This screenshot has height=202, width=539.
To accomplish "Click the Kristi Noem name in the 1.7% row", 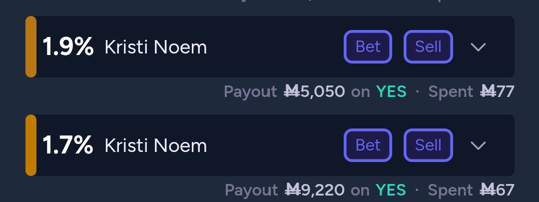I will (x=156, y=145).
